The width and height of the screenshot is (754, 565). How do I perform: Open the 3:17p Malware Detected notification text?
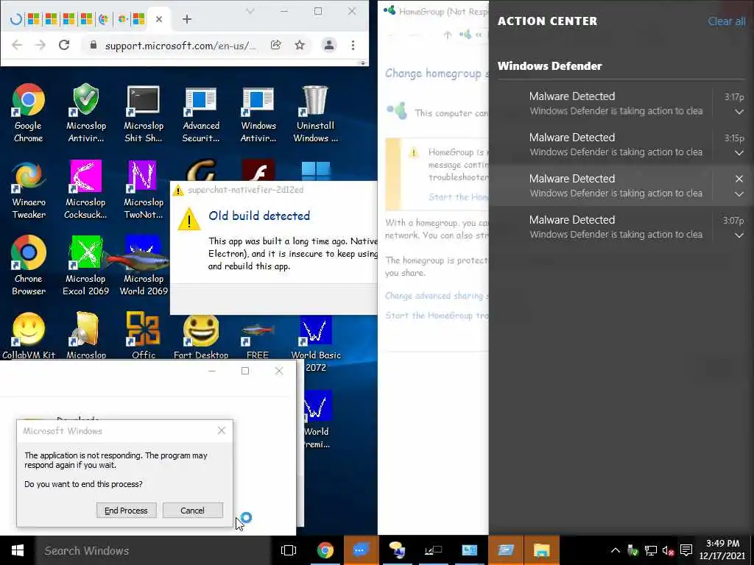pyautogui.click(x=616, y=103)
